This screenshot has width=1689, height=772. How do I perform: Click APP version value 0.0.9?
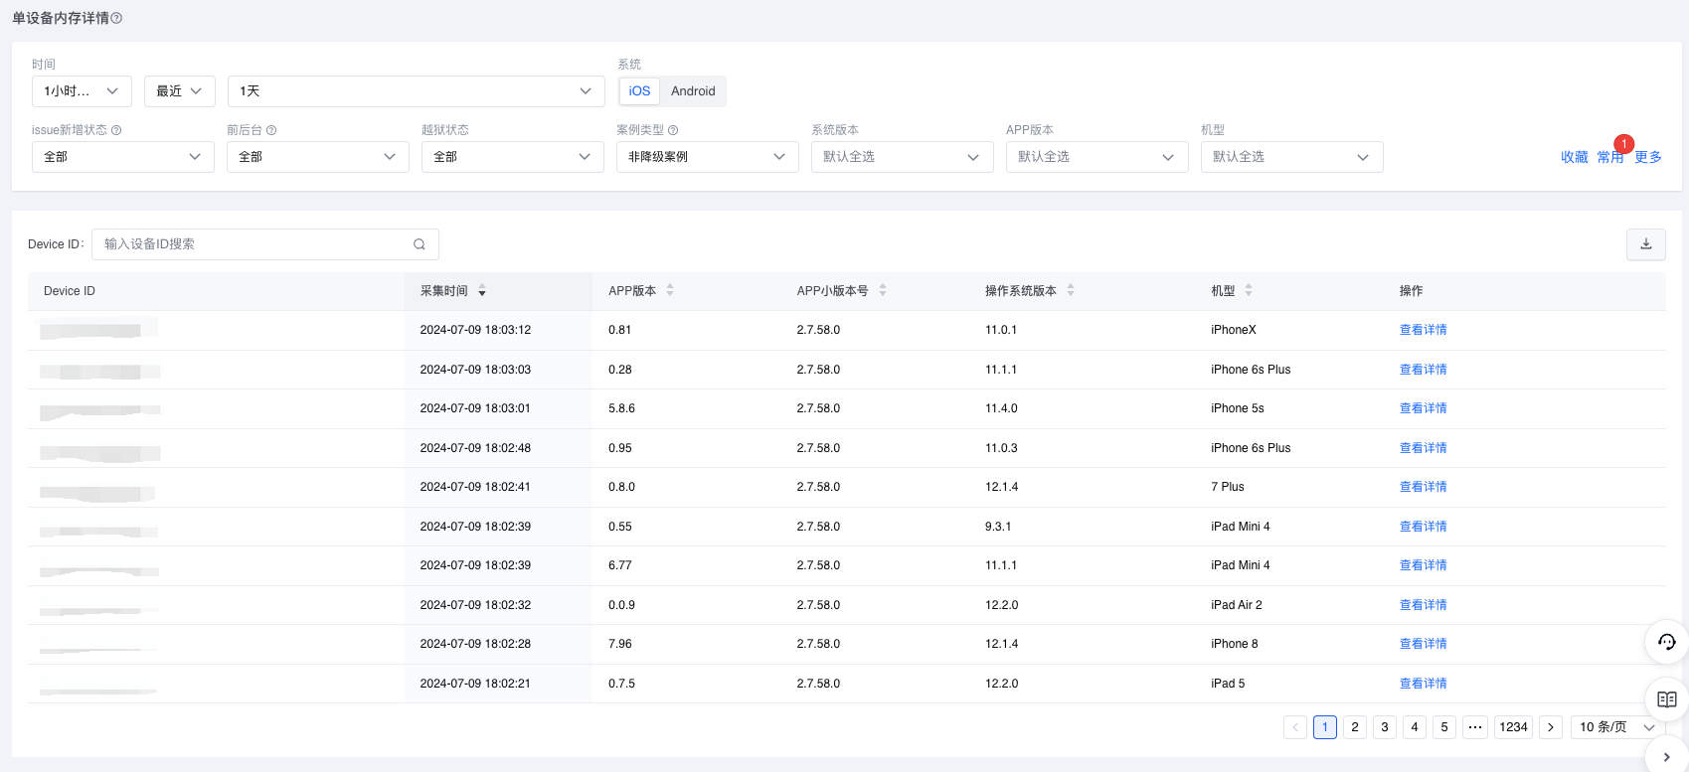(x=621, y=605)
